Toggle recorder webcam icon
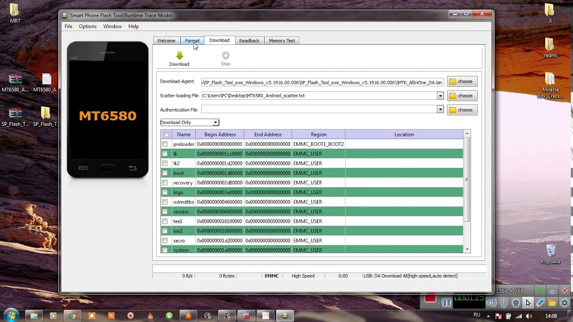 point(516,303)
